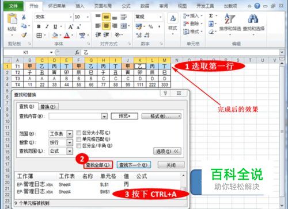Click the 选项 Options << button
Screen dimensions: 288x209
pyautogui.click(x=167, y=151)
